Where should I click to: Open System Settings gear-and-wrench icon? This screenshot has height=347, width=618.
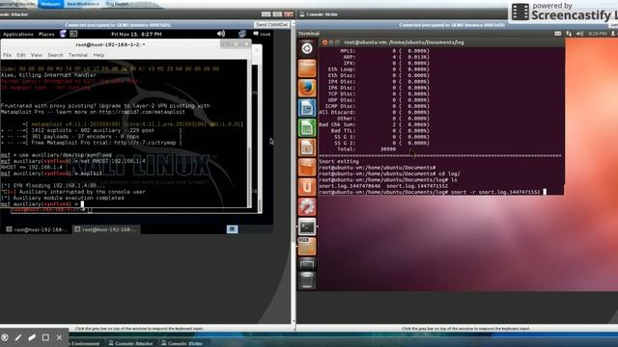pyautogui.click(x=307, y=206)
